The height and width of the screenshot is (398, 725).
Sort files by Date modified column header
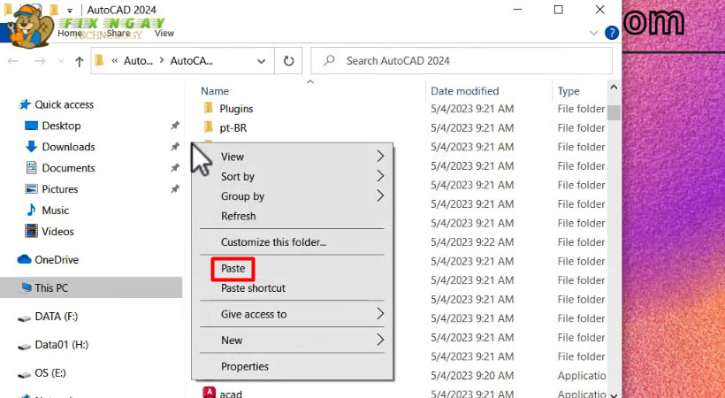(x=464, y=91)
